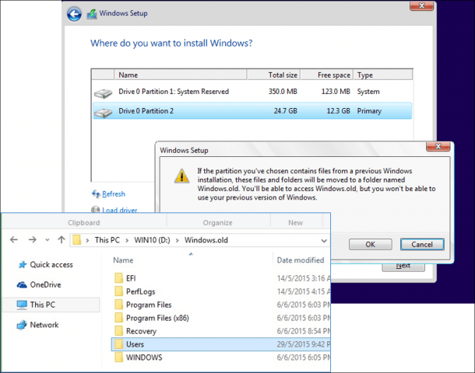Click the address bar folder icon
This screenshot has width=475, height=373.
pos(77,240)
